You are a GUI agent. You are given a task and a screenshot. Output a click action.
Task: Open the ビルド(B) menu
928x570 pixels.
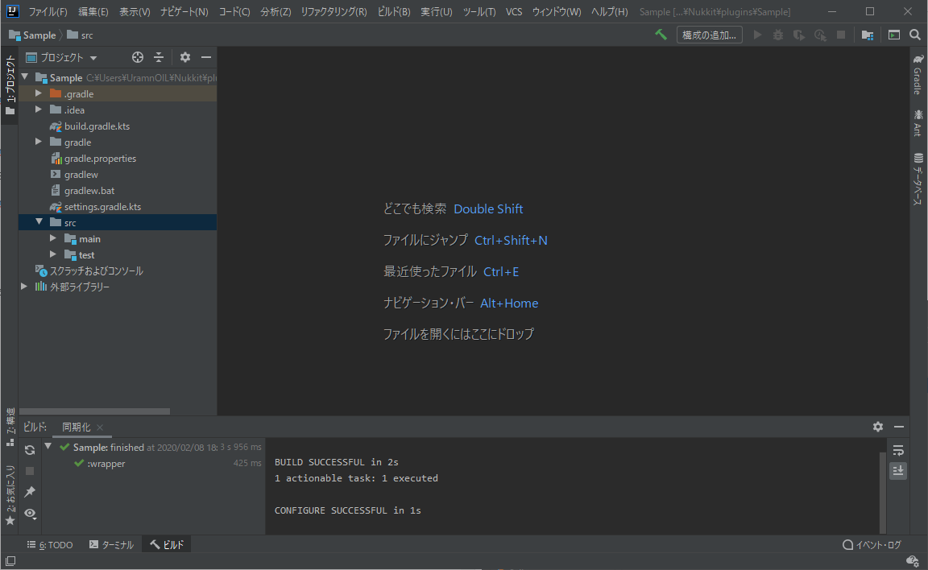tap(394, 12)
